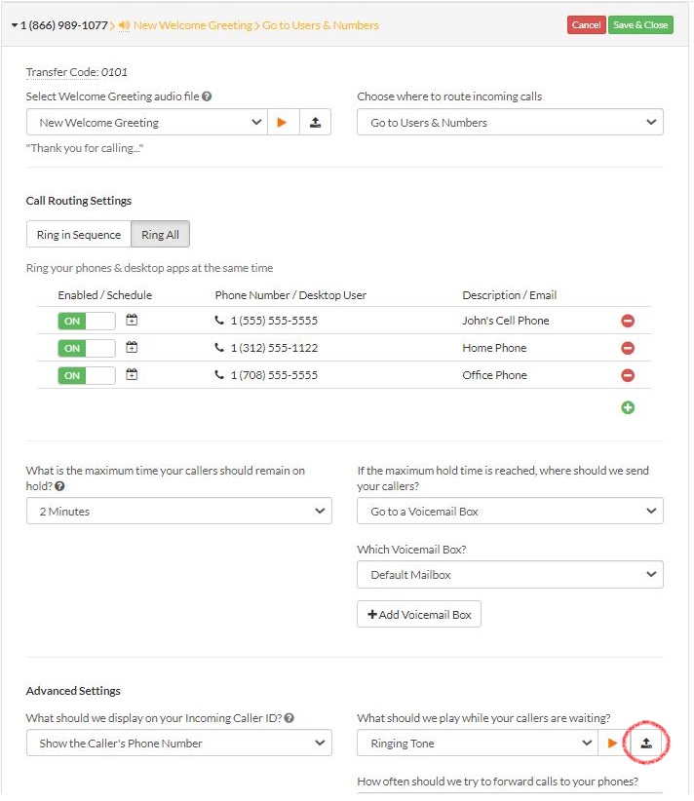Disable the Home Phone ON switch
694x801 pixels.
tap(86, 348)
